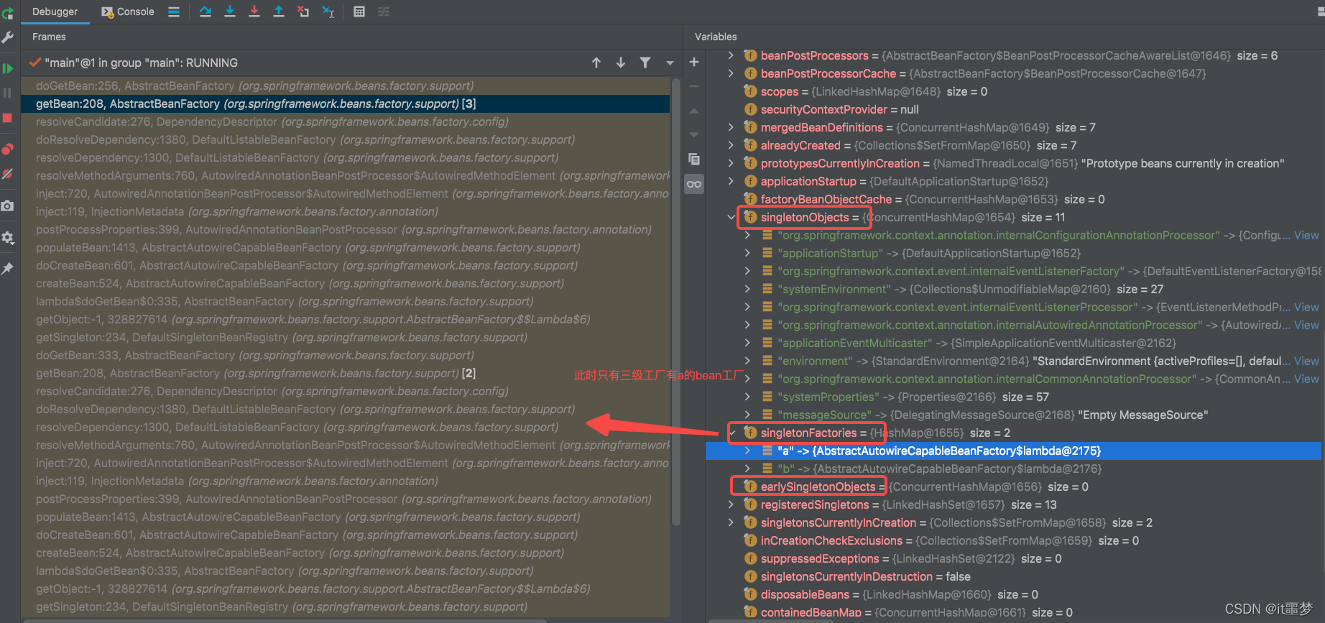
Task: Click Show Execution Point icon
Action: [x=174, y=11]
